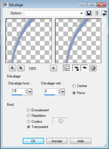The height and width of the screenshot is (149, 109).
Task: Zoom in the preview with the plus magnifier
Action: coord(21,68)
